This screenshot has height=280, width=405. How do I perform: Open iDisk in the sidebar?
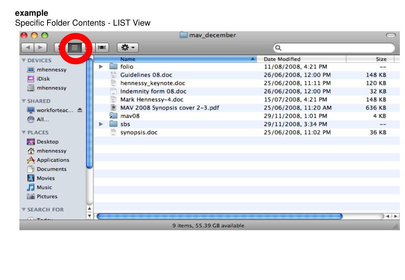point(38,78)
